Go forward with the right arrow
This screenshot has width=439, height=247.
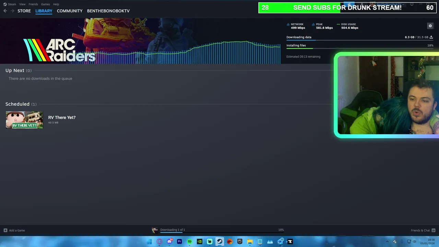pyautogui.click(x=12, y=11)
